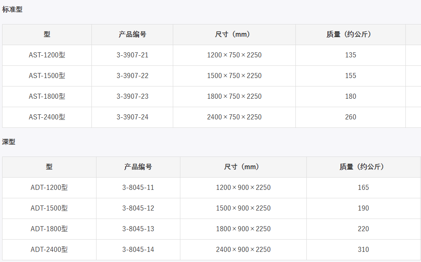Click the 1800×750×2250 size cell

[234, 97]
